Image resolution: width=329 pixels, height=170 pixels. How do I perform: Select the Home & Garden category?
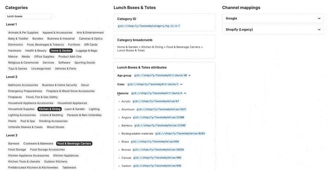pyautogui.click(x=61, y=51)
